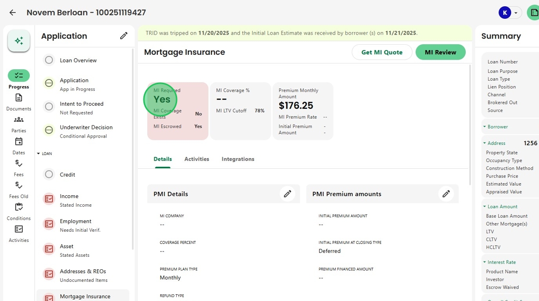
Task: Collapse the LOAN section in the Application list
Action: (38, 153)
